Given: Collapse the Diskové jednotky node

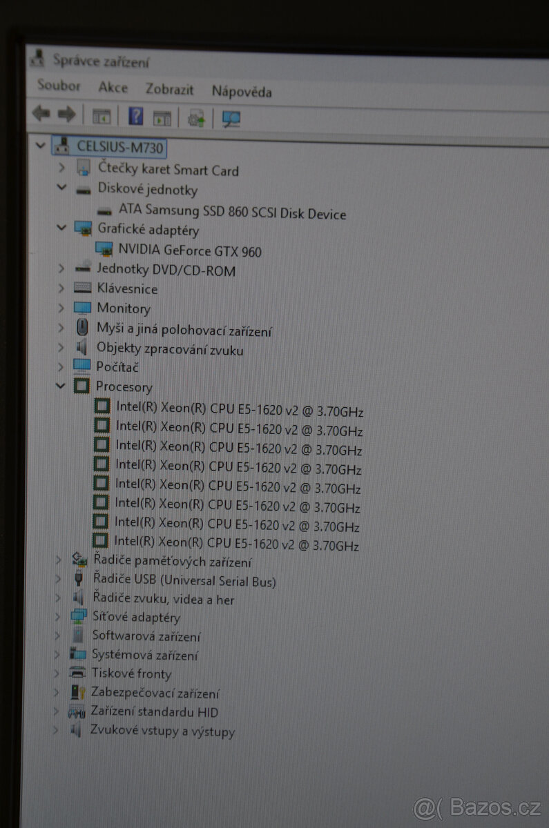Looking at the screenshot, I should [61, 187].
